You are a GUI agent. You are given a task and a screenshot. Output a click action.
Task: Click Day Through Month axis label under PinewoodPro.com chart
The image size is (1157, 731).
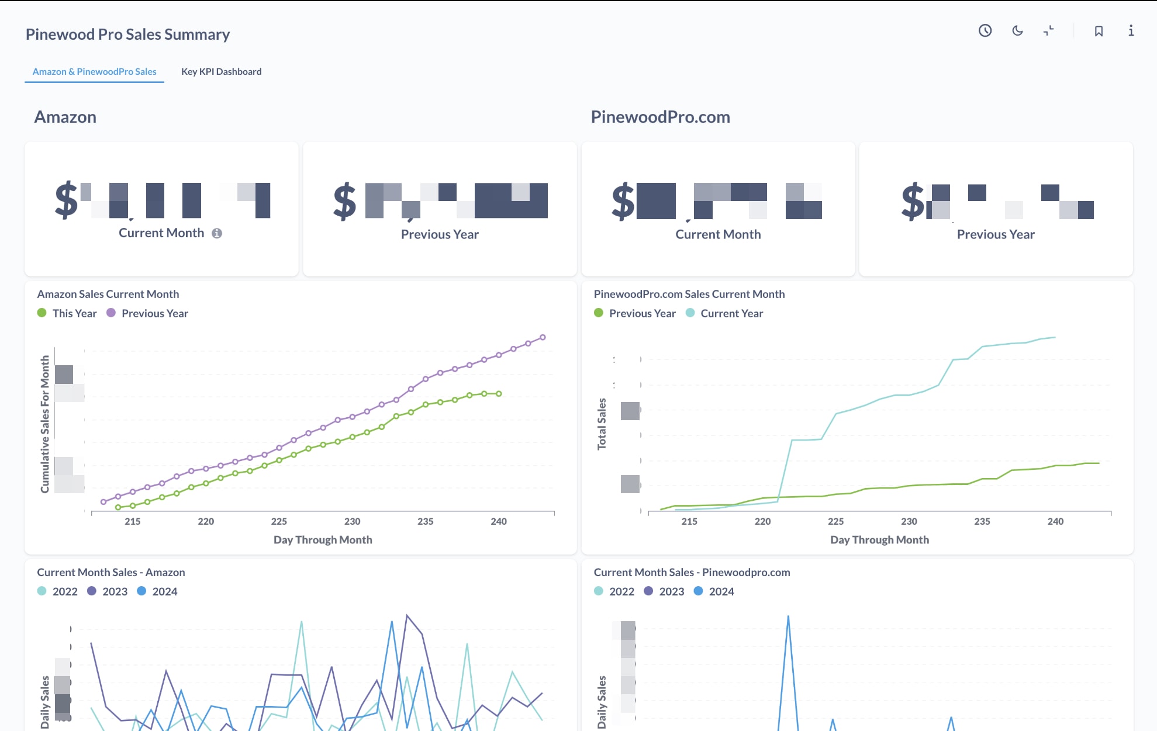coord(880,540)
